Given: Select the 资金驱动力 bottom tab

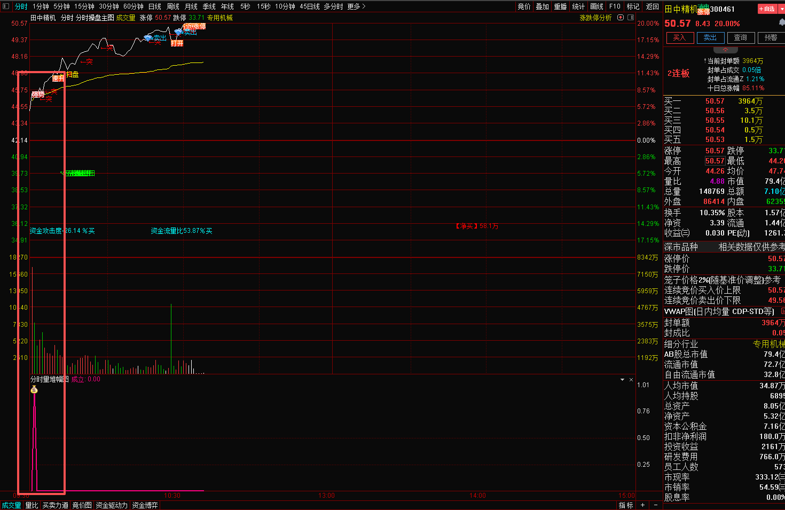Looking at the screenshot, I should (x=112, y=505).
